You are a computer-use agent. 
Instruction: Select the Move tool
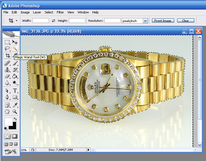pos(15,42)
